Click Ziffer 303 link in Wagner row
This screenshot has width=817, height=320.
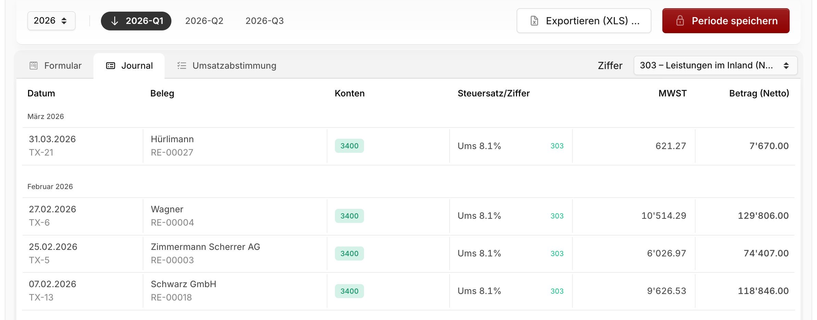[x=557, y=216]
